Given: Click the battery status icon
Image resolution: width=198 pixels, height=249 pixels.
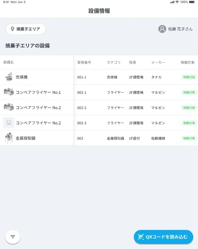Looking at the screenshot, I should pyautogui.click(x=192, y=2).
